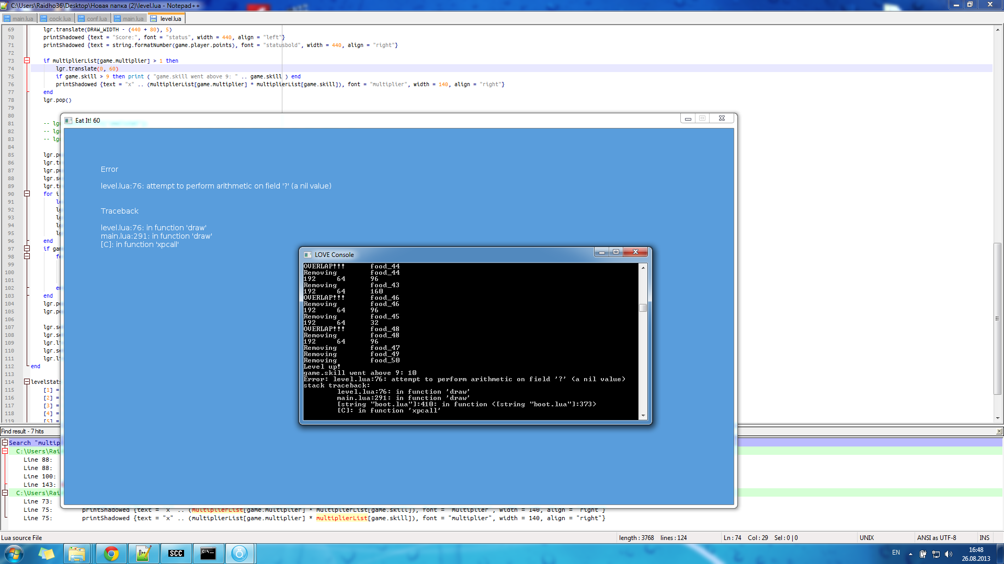
Task: Click the Find result - 7 hits title
Action: [22, 431]
